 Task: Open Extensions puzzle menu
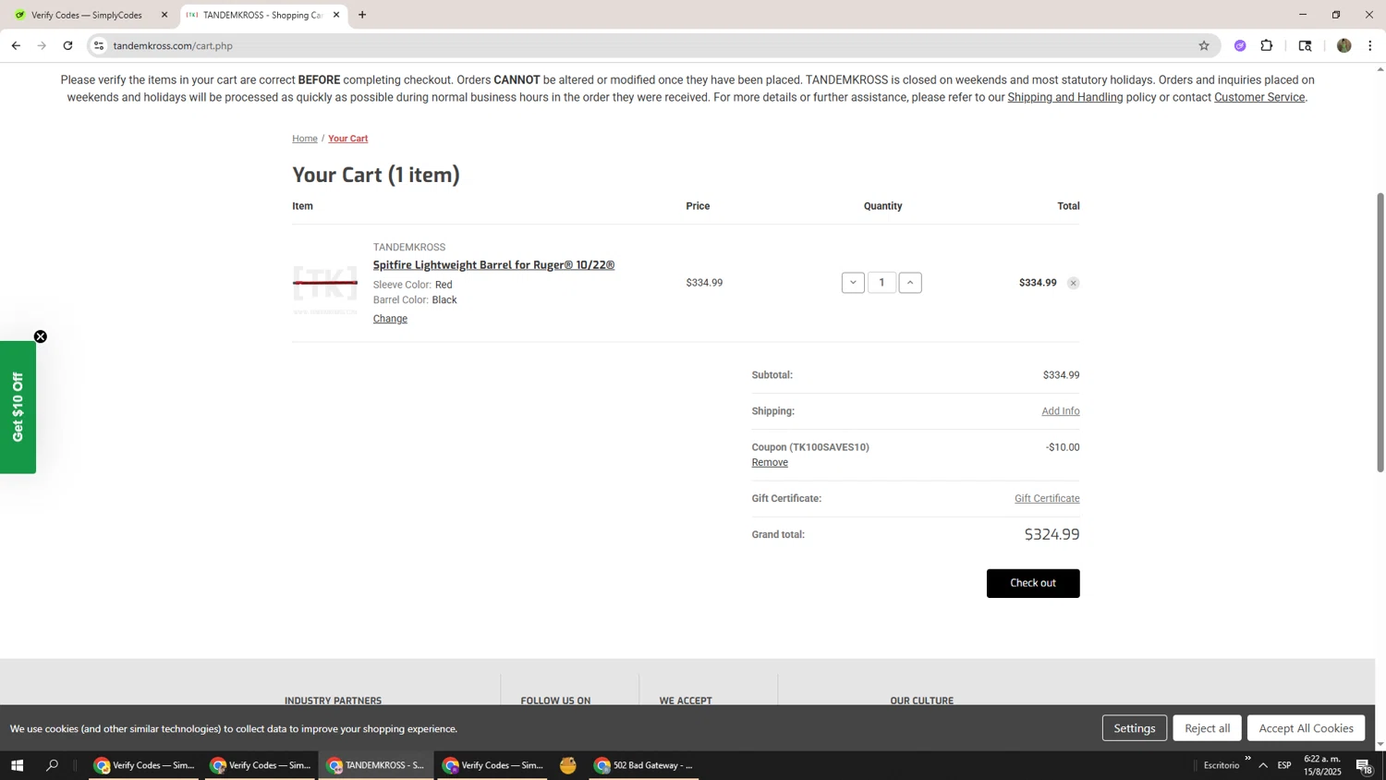pyautogui.click(x=1267, y=45)
